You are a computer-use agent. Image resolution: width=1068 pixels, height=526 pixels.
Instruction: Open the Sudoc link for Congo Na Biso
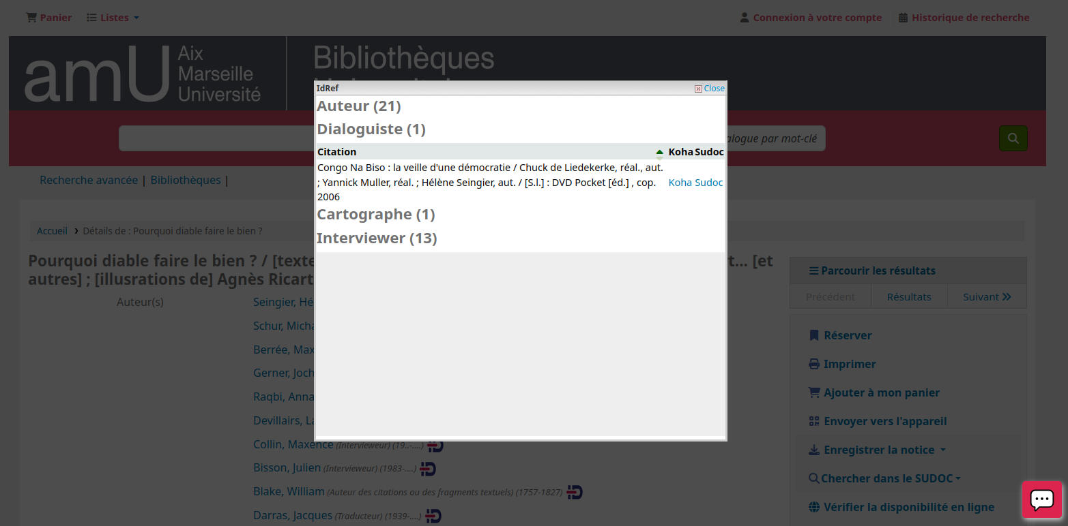pyautogui.click(x=709, y=183)
